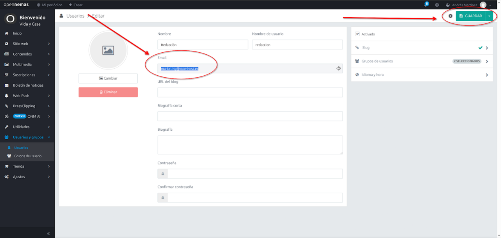Open the Guardar button dropdown arrow
Viewport: 501px width, 238px height.
[x=489, y=16]
